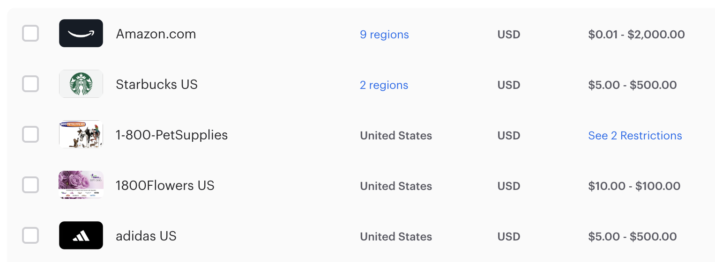View See 2 Restrictions for 1-800-PetSupplies
This screenshot has width=715, height=262.
coord(635,136)
